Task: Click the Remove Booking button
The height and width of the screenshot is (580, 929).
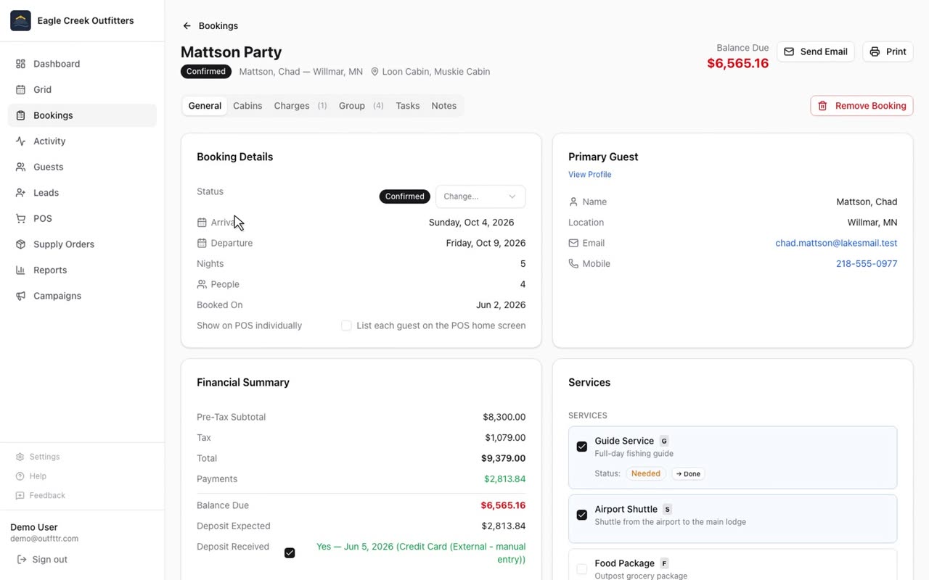Action: (x=862, y=106)
